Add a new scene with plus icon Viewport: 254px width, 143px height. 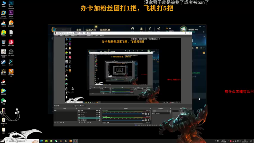(x=55, y=122)
